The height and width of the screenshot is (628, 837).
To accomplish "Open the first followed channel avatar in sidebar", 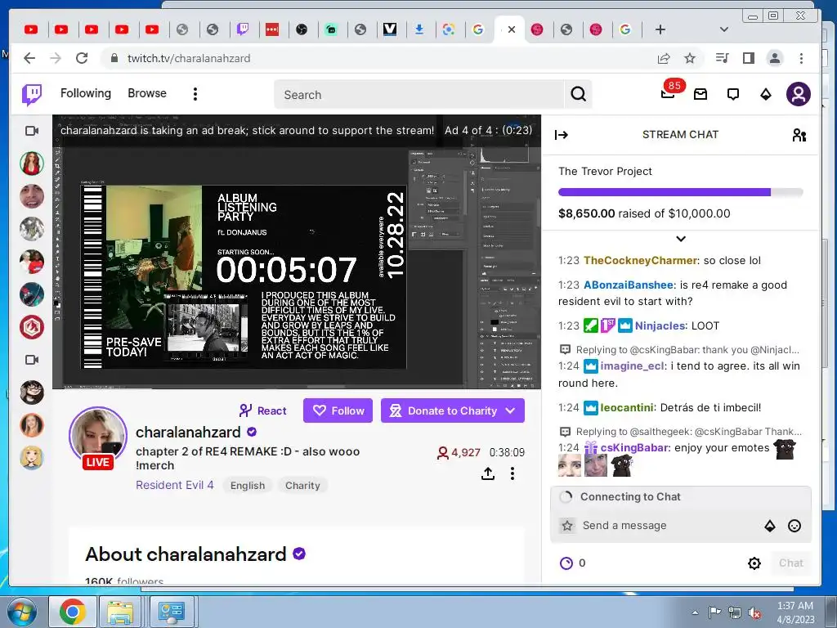I will click(32, 164).
